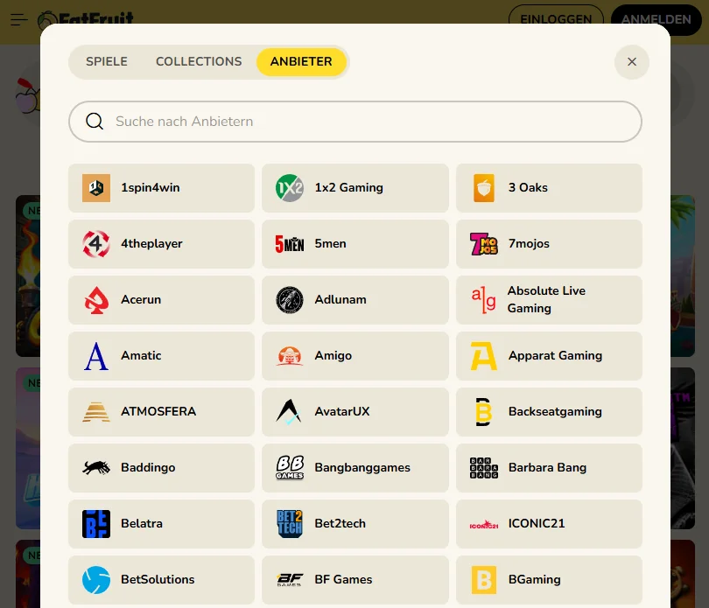The image size is (709, 608).
Task: Switch to the COLLECTIONS tab
Action: point(199,61)
